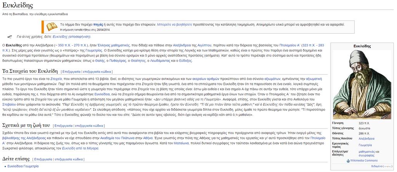
Task: Click the 'Σχετικά με τη ζωή του' heading
Action: [x=26, y=125]
